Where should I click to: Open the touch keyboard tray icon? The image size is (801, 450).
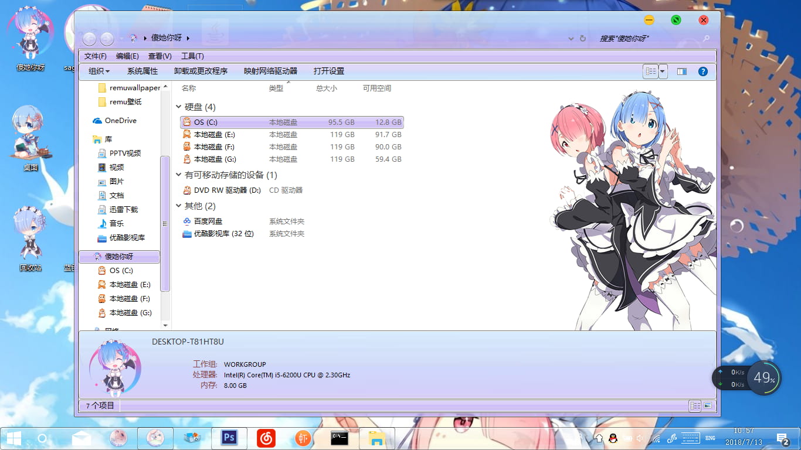[x=690, y=438]
